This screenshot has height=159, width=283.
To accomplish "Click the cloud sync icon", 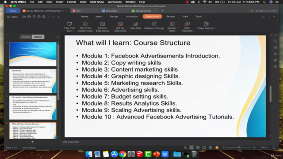I will tap(264, 17).
